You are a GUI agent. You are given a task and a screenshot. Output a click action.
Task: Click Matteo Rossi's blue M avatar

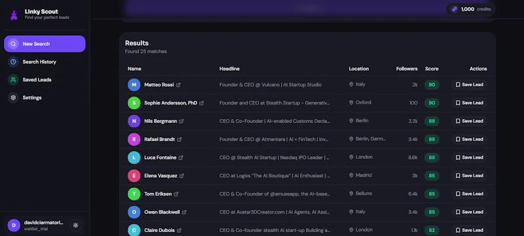coord(134,85)
